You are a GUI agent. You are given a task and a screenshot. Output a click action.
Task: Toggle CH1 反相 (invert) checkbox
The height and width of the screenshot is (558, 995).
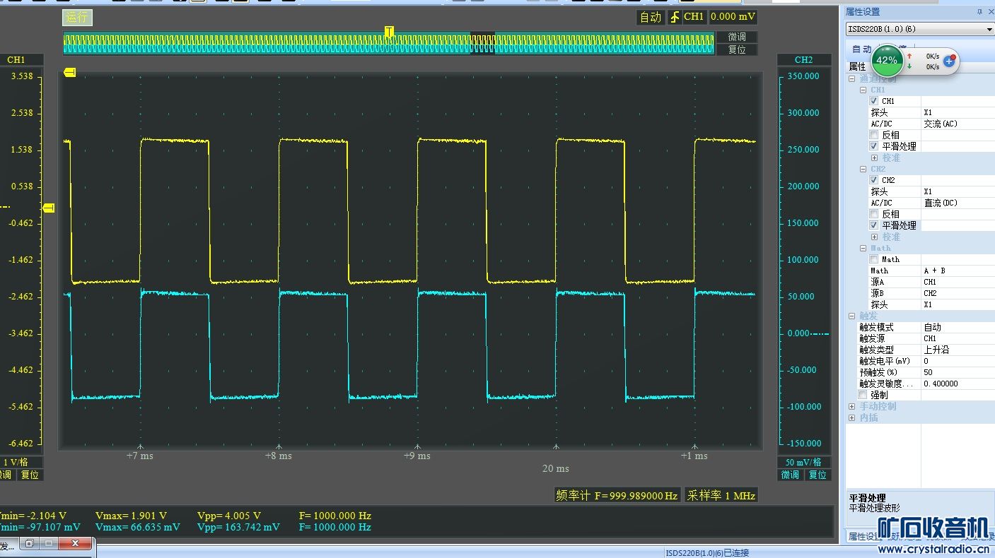(x=874, y=135)
